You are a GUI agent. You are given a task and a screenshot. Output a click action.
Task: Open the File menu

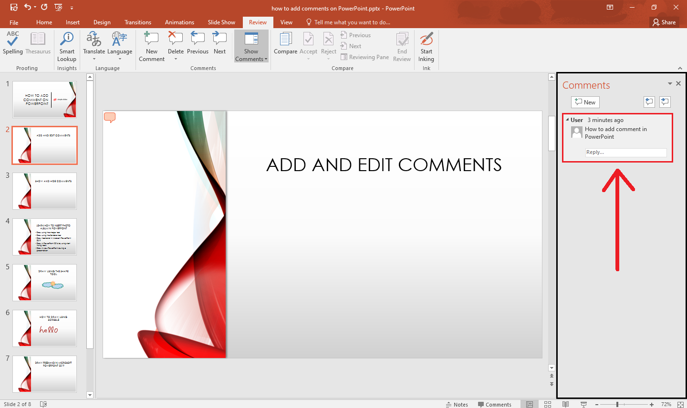coord(14,22)
